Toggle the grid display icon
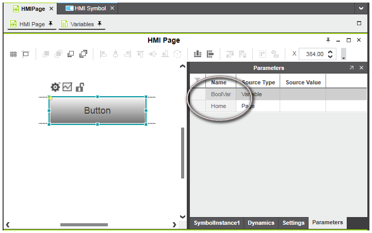 point(13,54)
